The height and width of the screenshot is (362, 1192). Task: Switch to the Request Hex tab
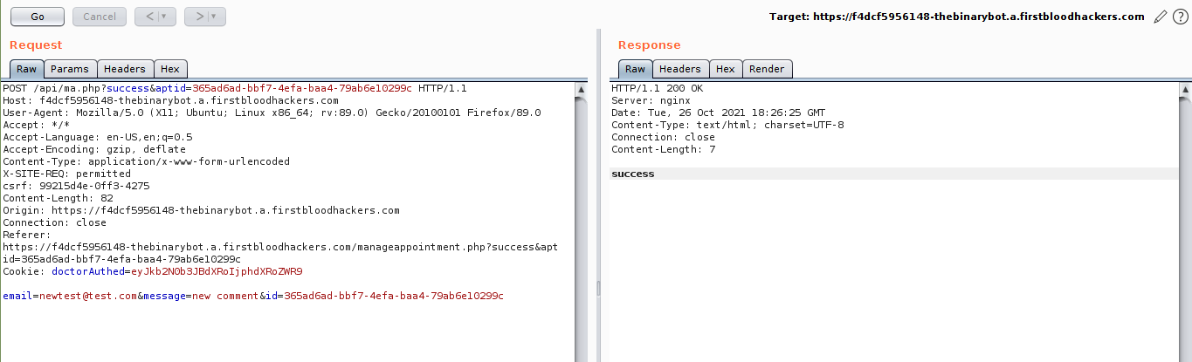click(170, 69)
